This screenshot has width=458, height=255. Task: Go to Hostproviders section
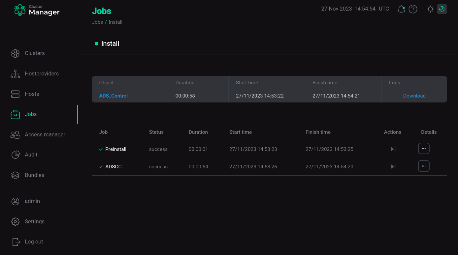click(x=42, y=74)
